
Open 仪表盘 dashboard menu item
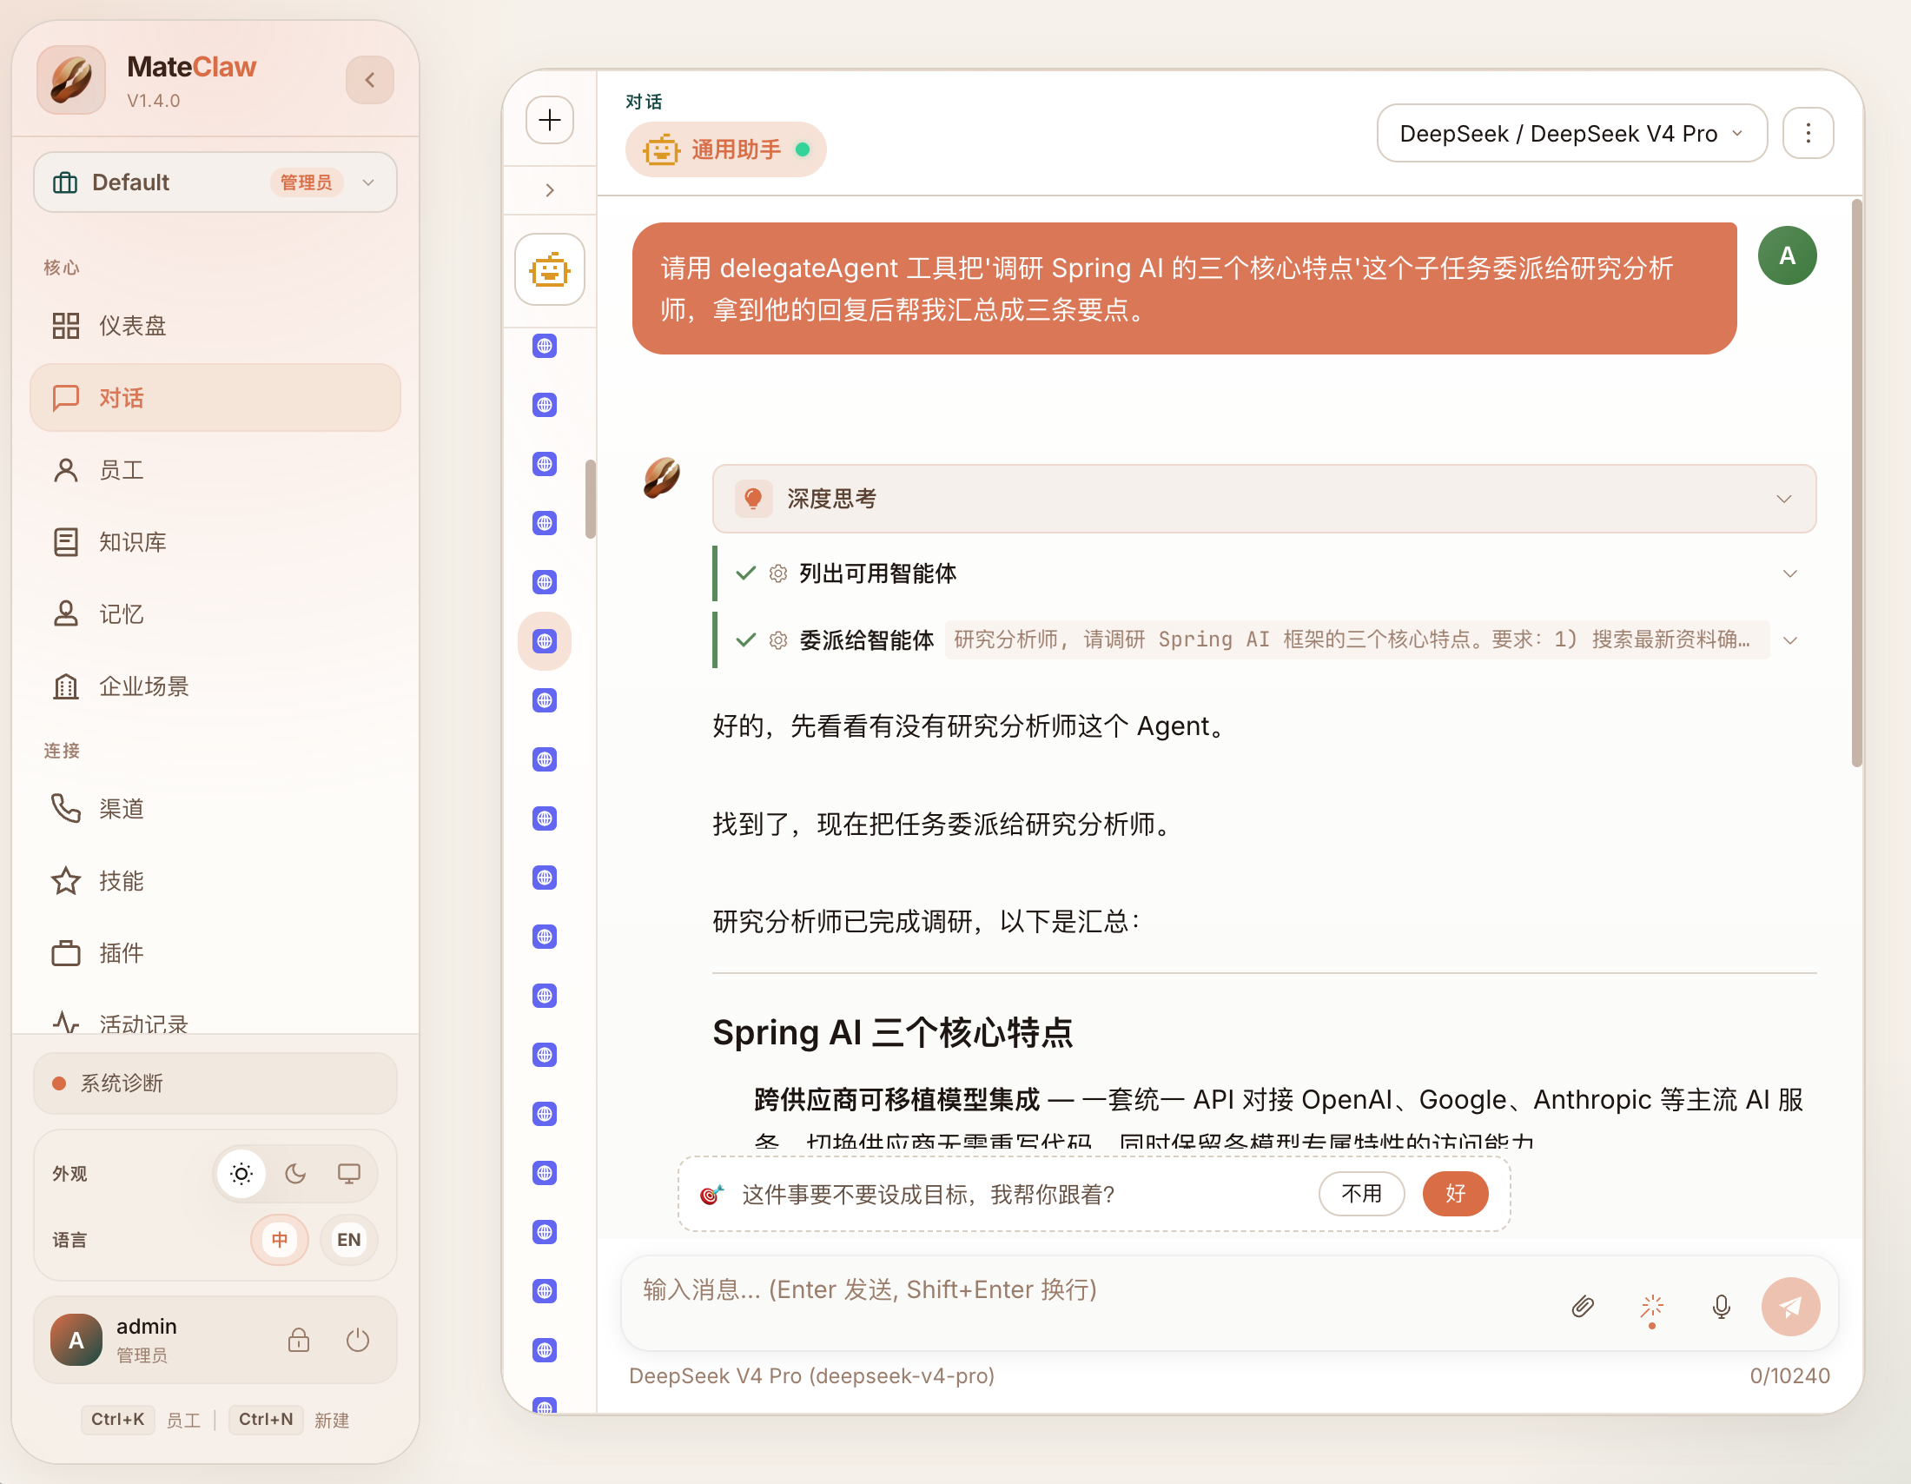[215, 326]
